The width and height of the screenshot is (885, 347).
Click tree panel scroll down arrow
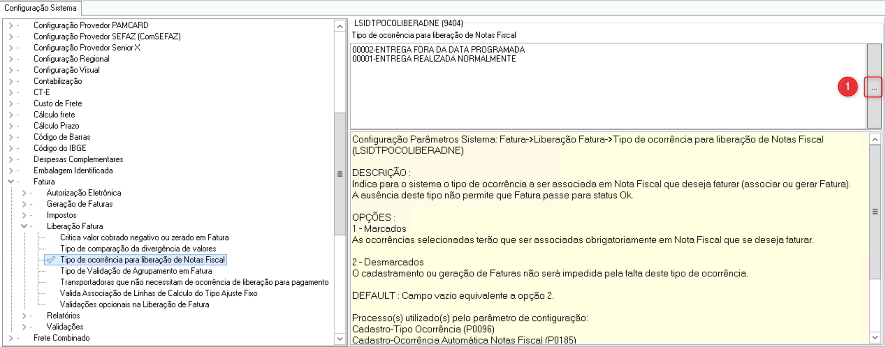coord(340,339)
